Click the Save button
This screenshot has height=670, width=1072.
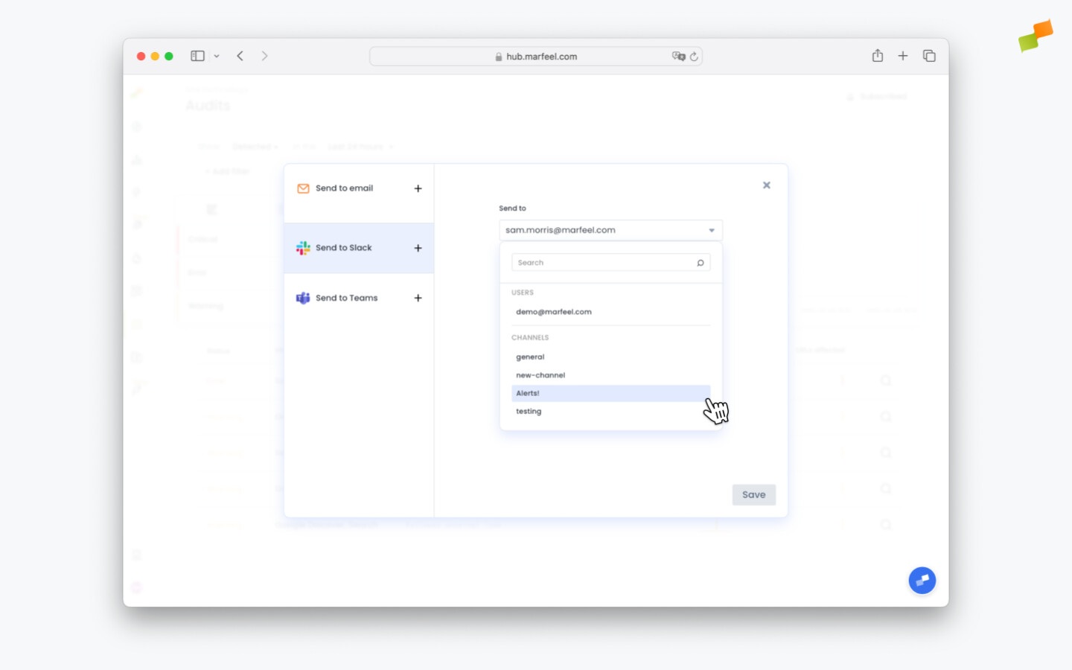[753, 494]
